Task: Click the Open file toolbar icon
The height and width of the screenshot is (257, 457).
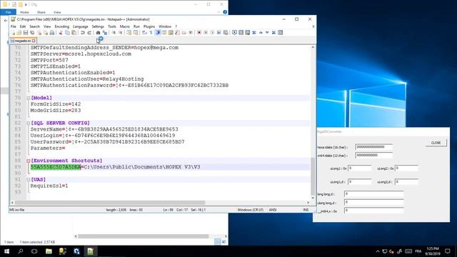Action: tap(19, 33)
